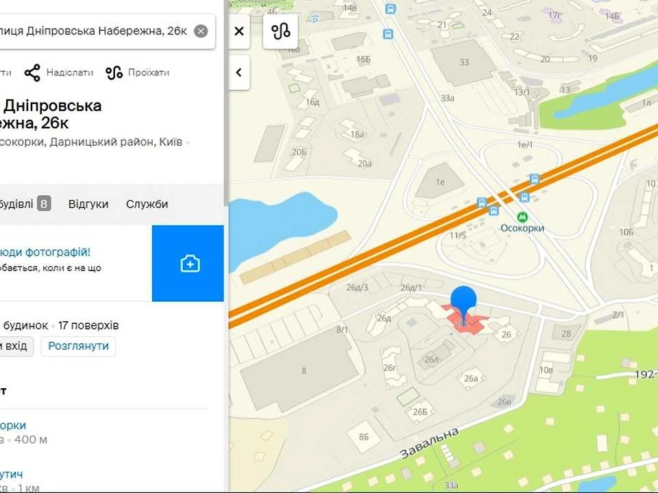Click the building labeled 13/1
The image size is (658, 493).
pos(522,92)
